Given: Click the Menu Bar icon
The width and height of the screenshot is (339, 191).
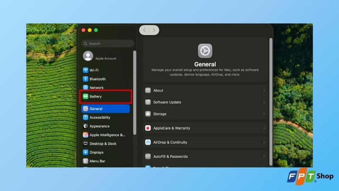Looking at the screenshot, I should 86,161.
